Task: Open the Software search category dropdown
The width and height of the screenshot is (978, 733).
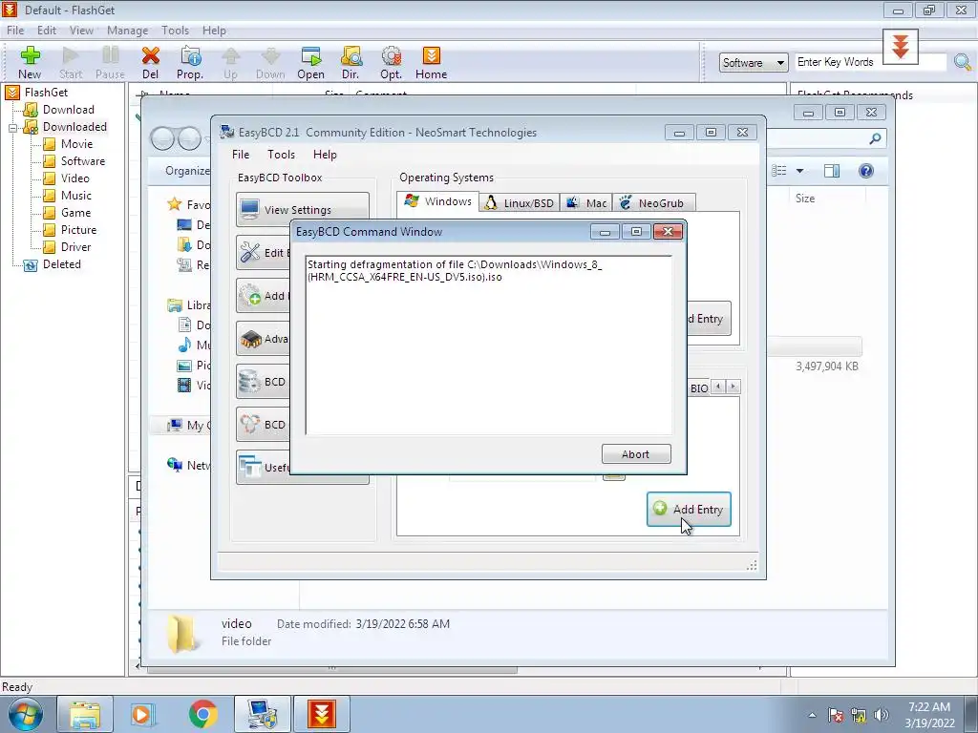Action: (754, 62)
